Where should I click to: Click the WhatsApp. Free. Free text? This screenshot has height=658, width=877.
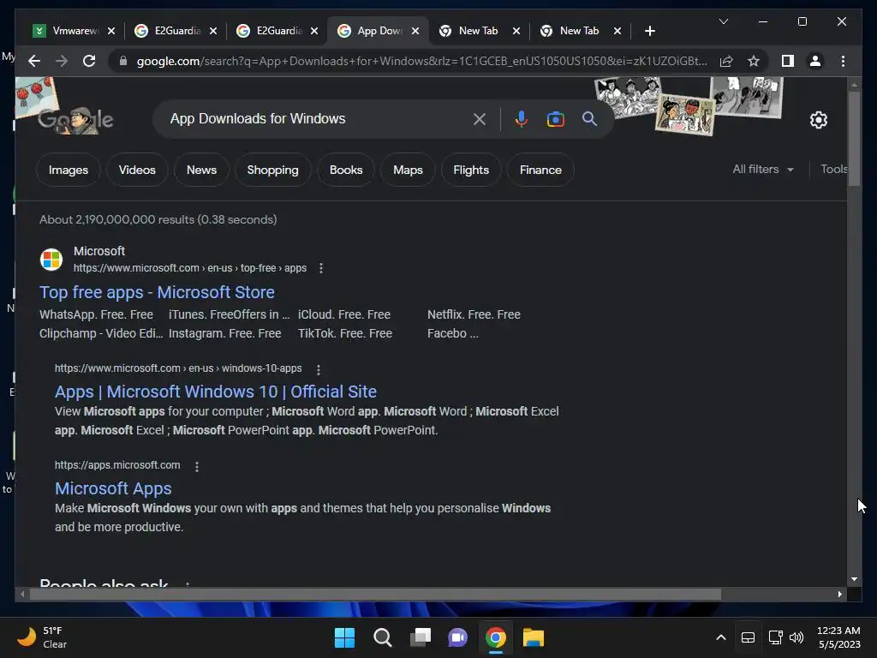96,314
